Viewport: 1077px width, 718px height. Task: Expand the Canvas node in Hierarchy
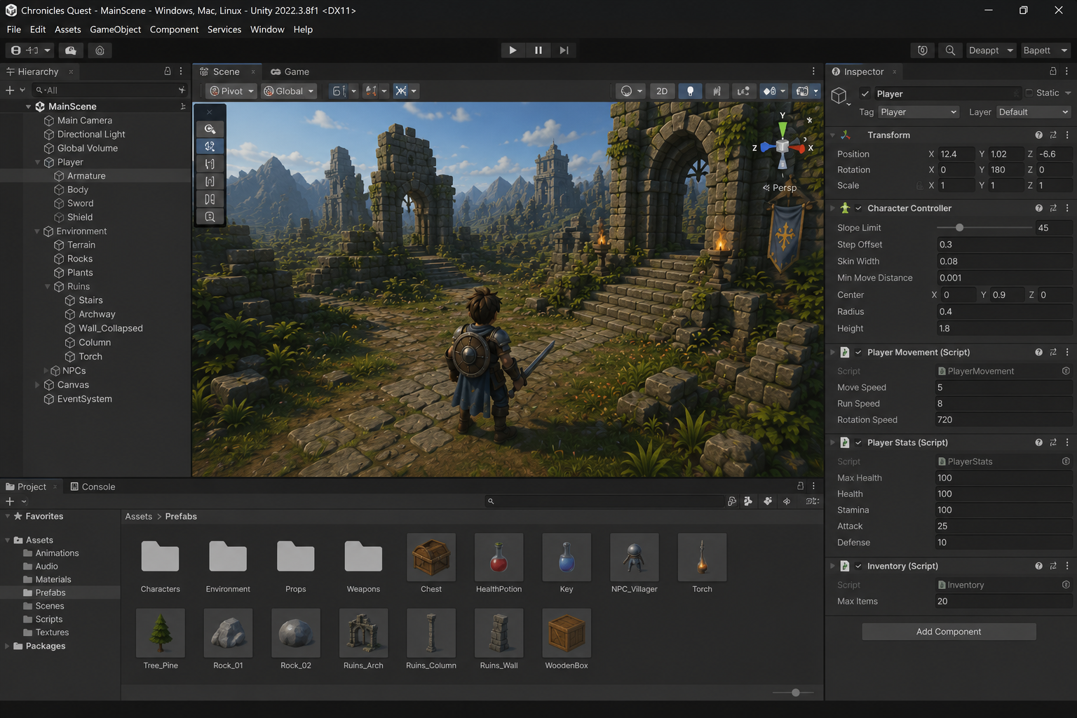pyautogui.click(x=38, y=385)
